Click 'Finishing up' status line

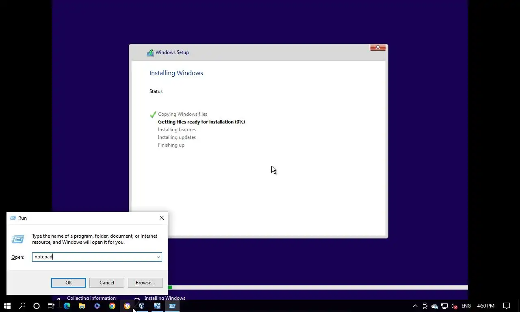171,145
